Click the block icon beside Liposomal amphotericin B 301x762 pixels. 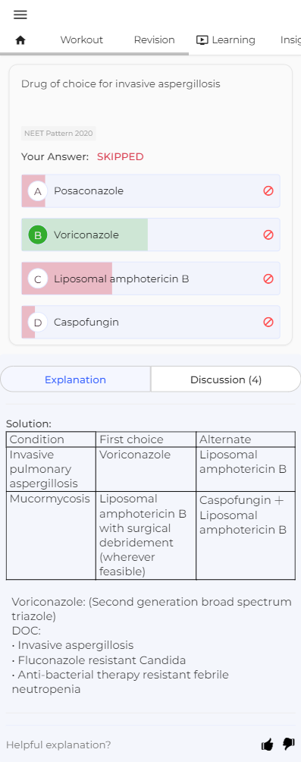(x=268, y=279)
